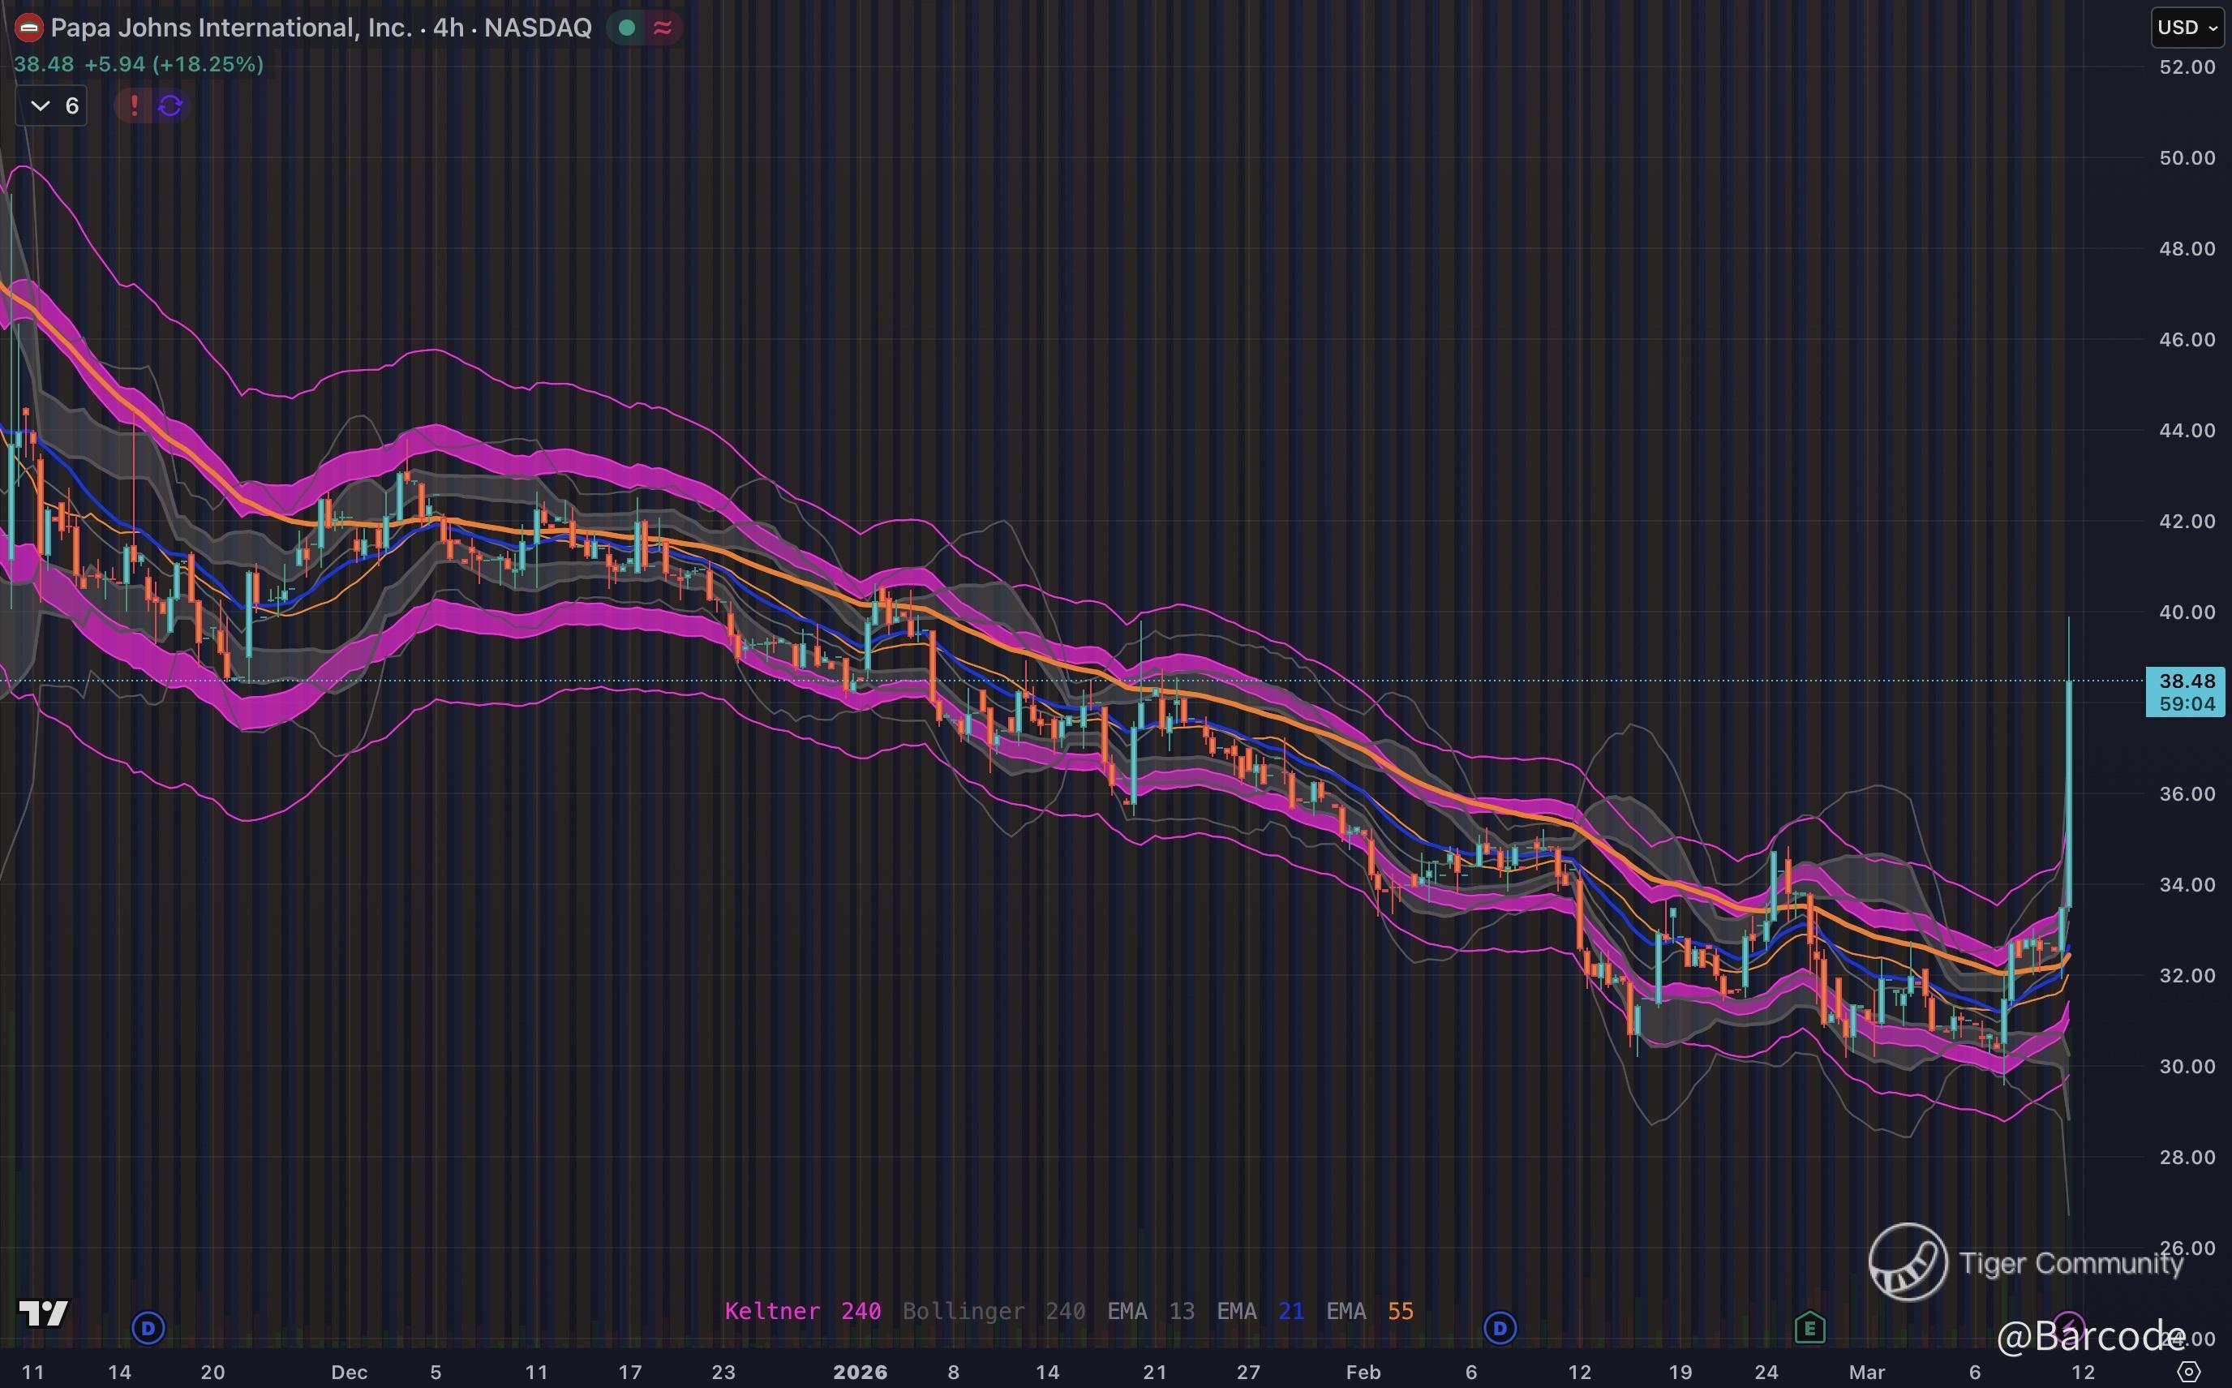Click the Papa Johns International, Inc. title
Image resolution: width=2232 pixels, height=1388 pixels.
tap(231, 28)
